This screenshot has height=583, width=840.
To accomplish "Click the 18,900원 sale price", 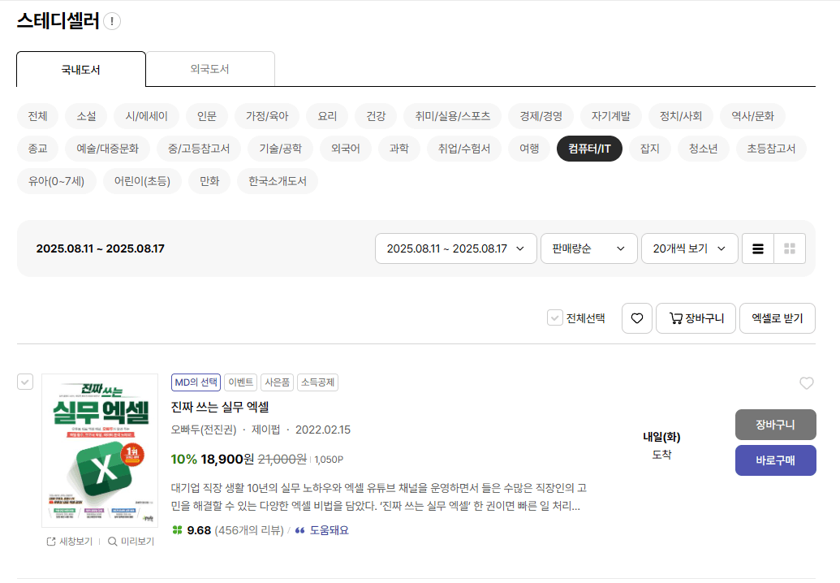I will pos(227,460).
